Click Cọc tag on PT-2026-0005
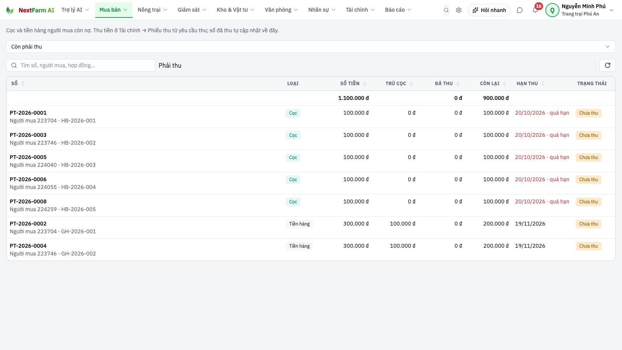Viewport: 622px width, 350px height. (x=293, y=157)
